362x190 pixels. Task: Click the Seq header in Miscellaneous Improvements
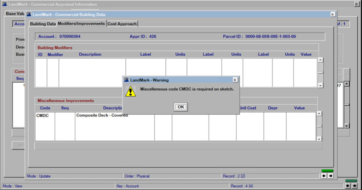[65, 108]
